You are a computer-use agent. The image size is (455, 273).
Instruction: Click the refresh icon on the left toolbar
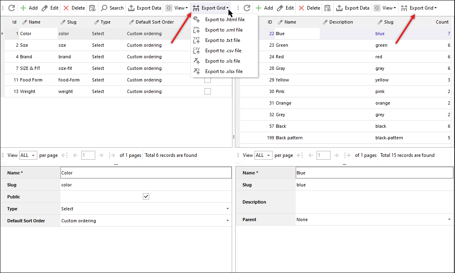pyautogui.click(x=12, y=8)
